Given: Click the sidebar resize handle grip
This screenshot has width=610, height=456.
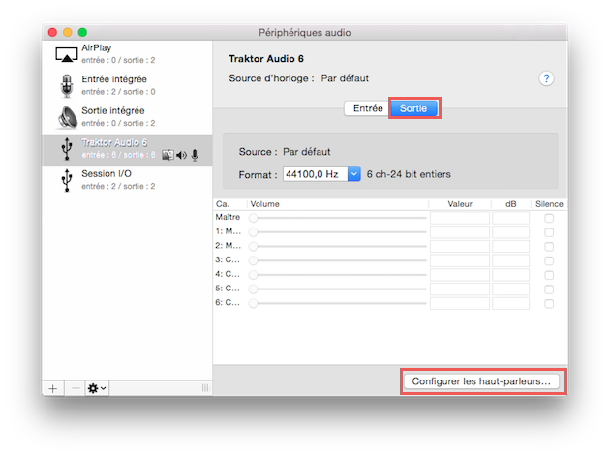Looking at the screenshot, I should 205,387.
